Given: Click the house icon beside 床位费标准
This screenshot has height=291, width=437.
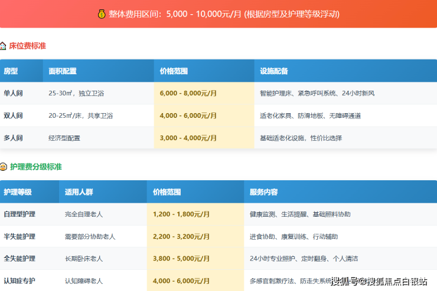Looking at the screenshot, I should pyautogui.click(x=4, y=46).
